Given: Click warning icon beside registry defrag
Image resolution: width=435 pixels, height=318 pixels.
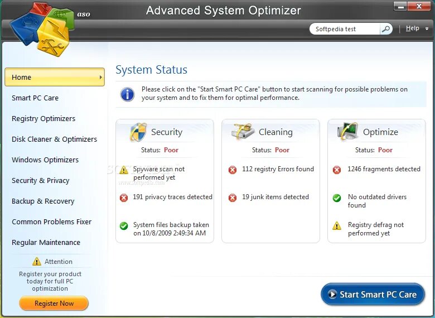Looking at the screenshot, I should tap(337, 225).
